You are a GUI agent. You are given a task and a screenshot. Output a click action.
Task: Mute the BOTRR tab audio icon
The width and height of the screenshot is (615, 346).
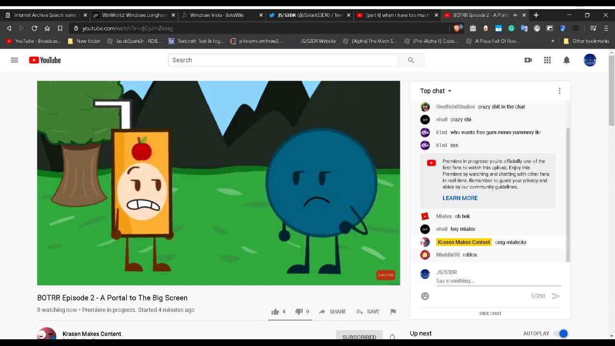[516, 15]
